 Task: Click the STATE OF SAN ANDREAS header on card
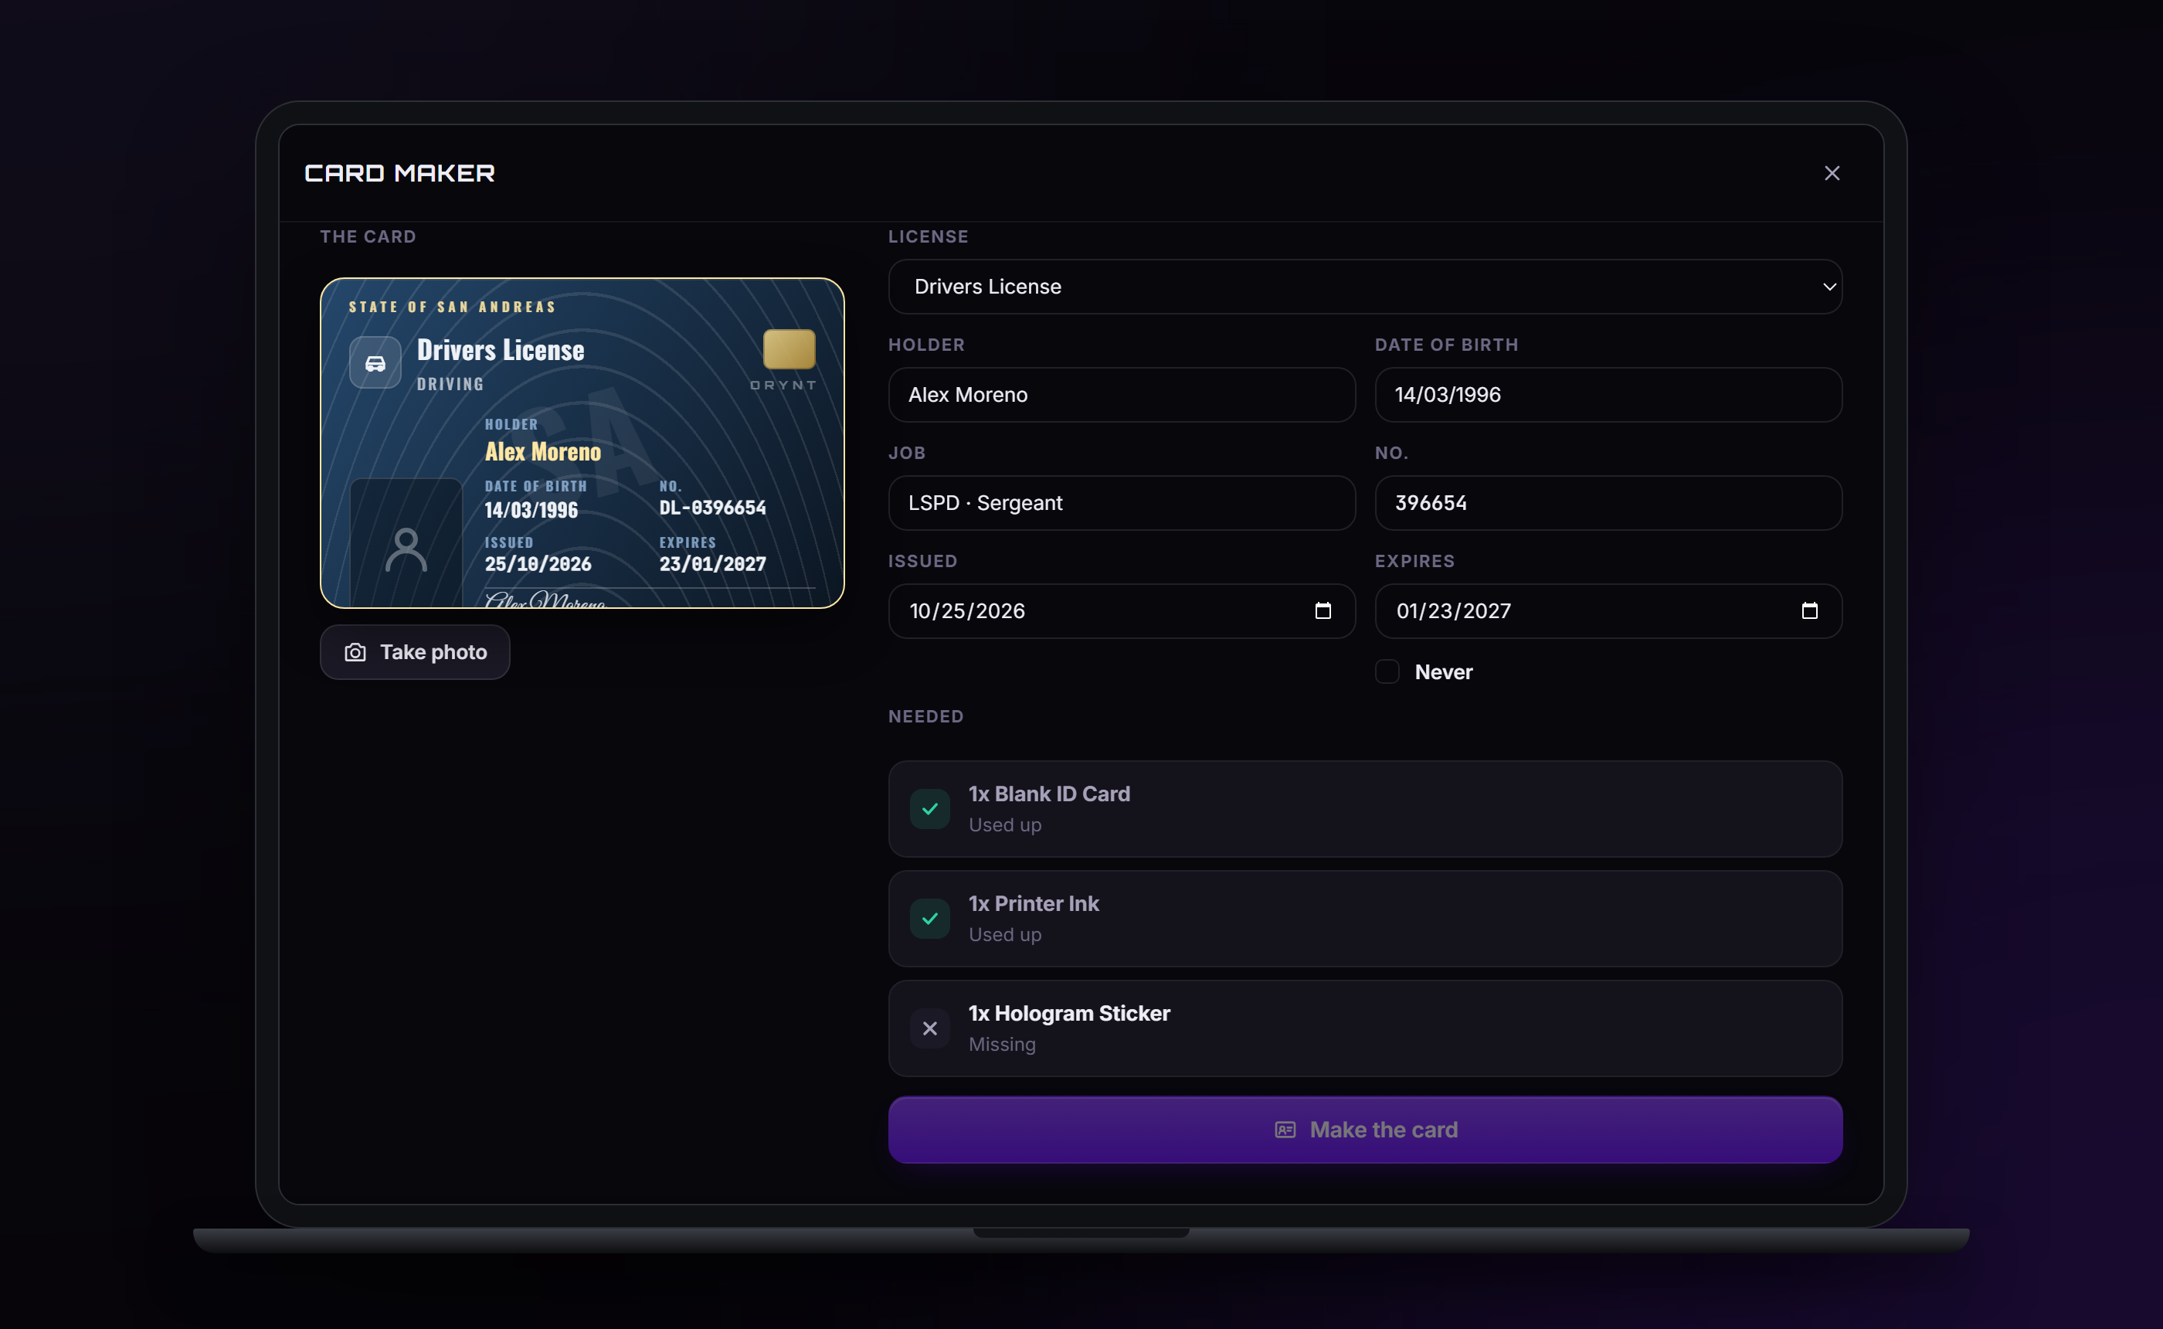pos(453,307)
